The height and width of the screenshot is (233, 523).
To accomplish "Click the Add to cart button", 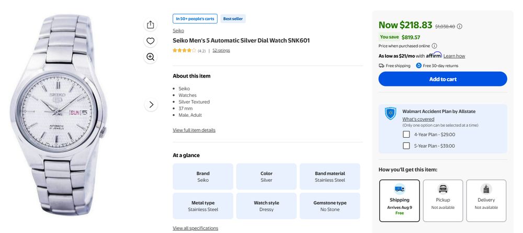I will 442,79.
